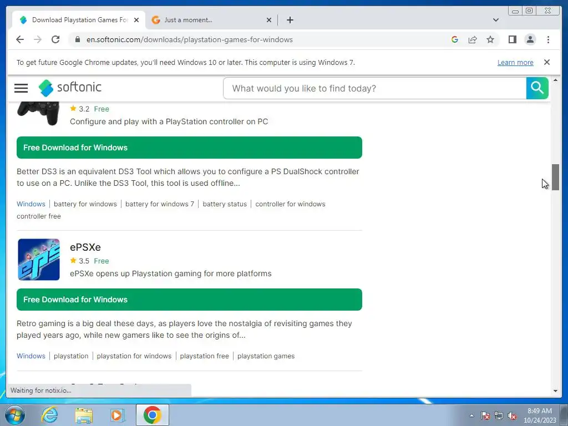568x426 pixels.
Task: Open the Softonic hamburger menu
Action: [21, 88]
